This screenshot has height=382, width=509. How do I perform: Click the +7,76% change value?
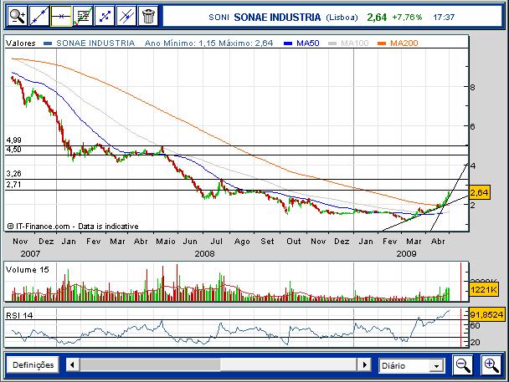click(x=407, y=17)
